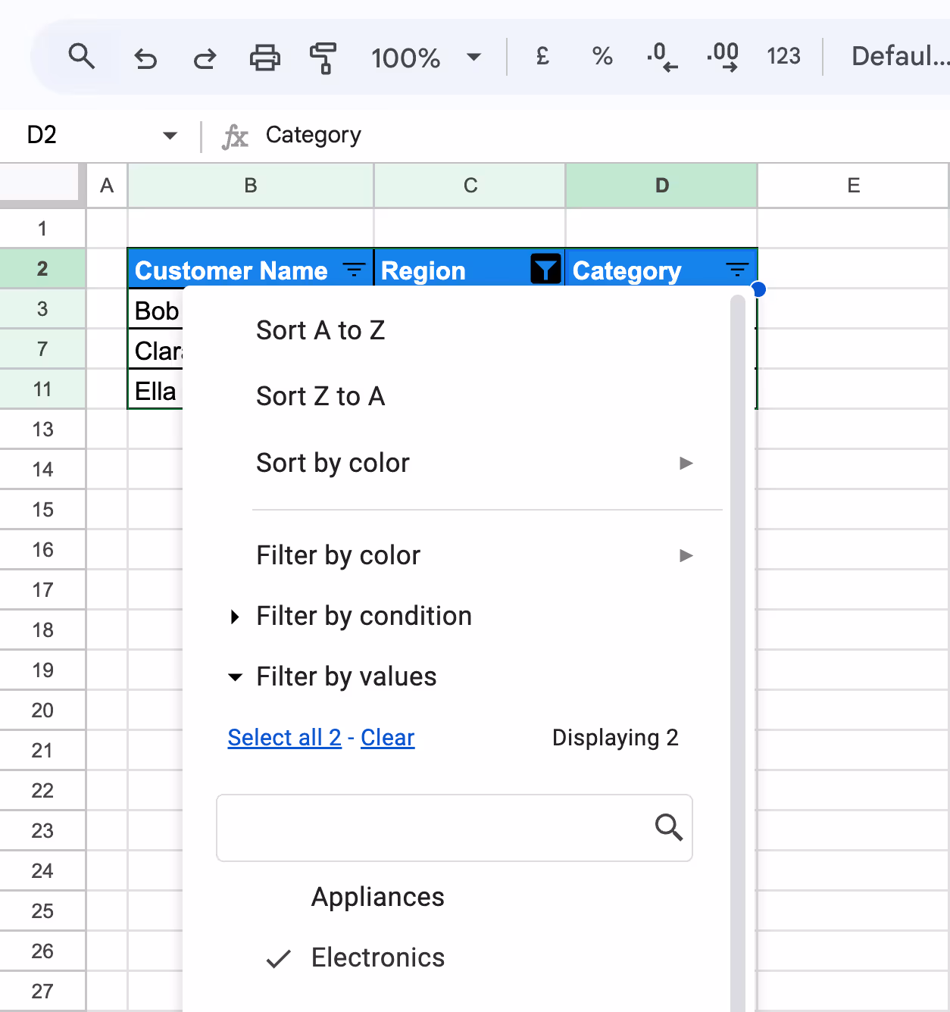Open the Print icon
The width and height of the screenshot is (950, 1012).
pyautogui.click(x=264, y=56)
